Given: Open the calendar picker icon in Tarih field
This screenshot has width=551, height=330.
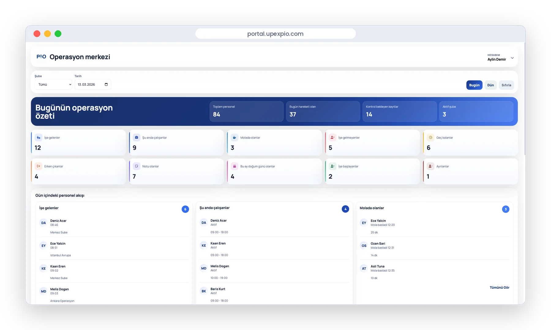Looking at the screenshot, I should 106,84.
